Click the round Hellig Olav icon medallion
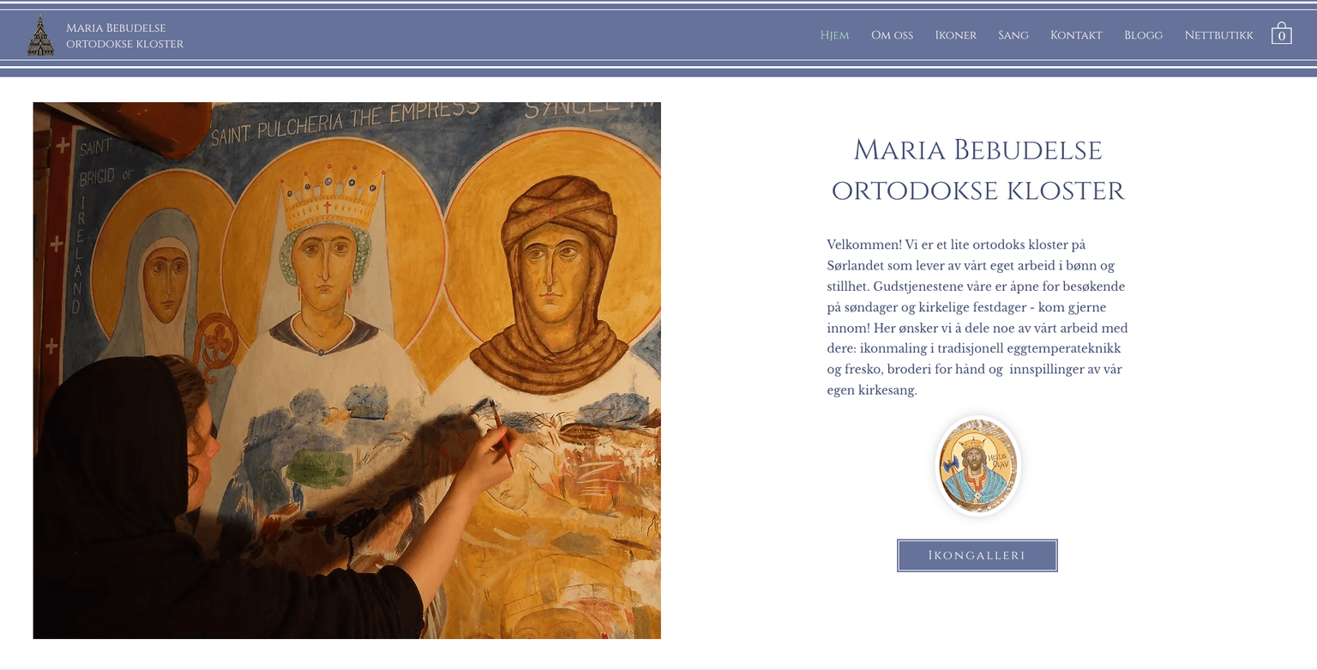 pos(977,466)
